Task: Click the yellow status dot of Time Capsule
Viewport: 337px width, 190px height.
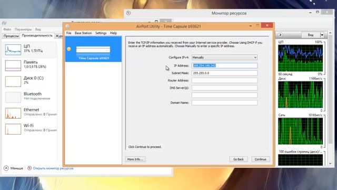Action: (69, 49)
